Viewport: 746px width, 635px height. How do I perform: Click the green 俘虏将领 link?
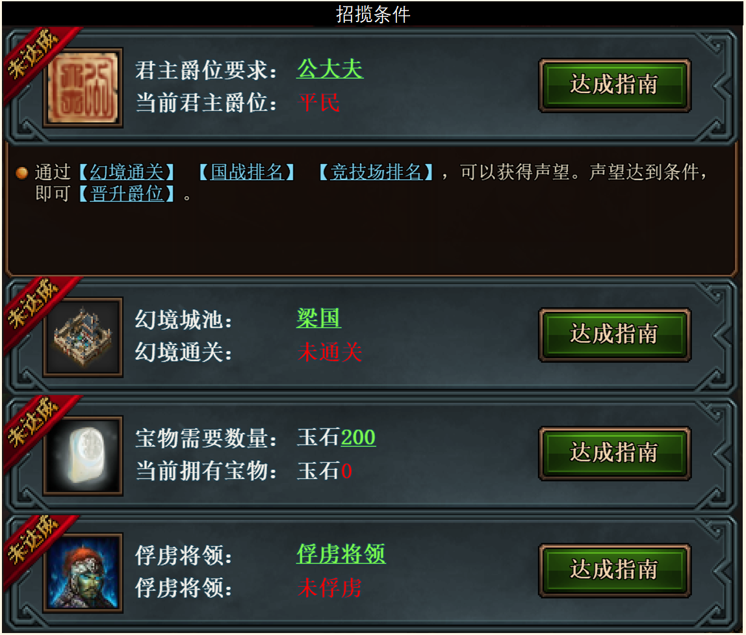click(341, 554)
